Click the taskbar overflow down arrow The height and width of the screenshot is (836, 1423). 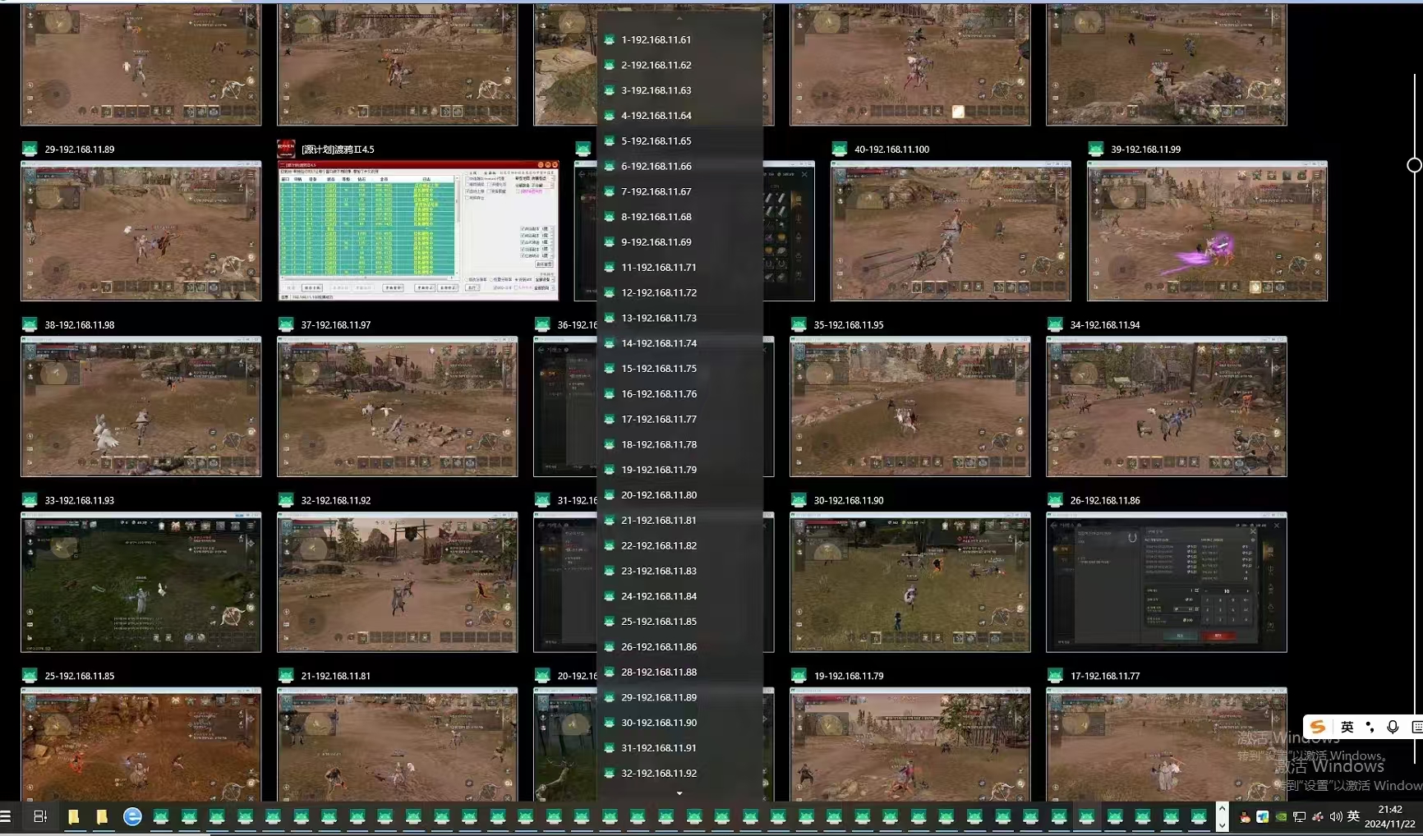tap(1222, 825)
